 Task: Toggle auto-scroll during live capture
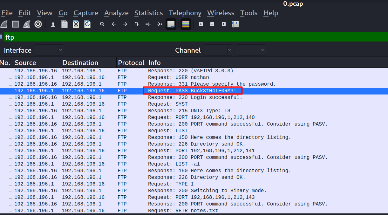point(171,24)
